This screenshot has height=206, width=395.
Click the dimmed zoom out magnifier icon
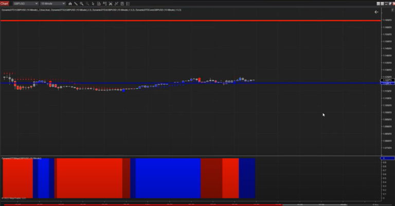(87, 4)
